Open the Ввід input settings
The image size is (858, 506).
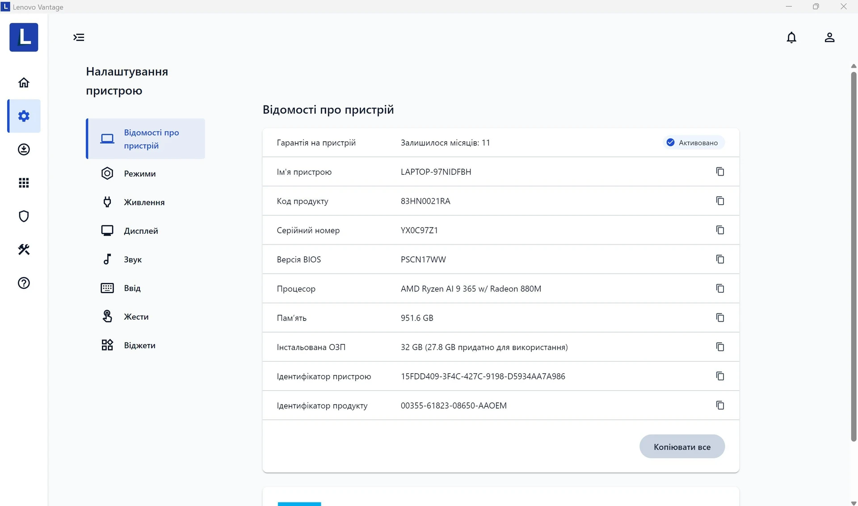pos(146,288)
